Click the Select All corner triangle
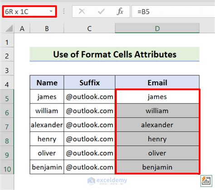215x190 pixels. 10,28
